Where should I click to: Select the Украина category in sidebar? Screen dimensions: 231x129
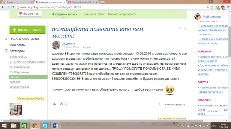[15, 82]
